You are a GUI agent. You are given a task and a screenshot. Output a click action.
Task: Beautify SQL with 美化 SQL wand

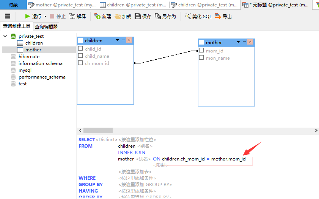tap(198, 16)
